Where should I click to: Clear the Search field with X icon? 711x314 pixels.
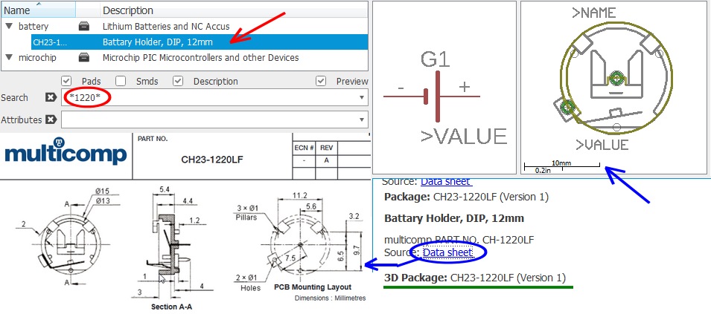click(51, 97)
